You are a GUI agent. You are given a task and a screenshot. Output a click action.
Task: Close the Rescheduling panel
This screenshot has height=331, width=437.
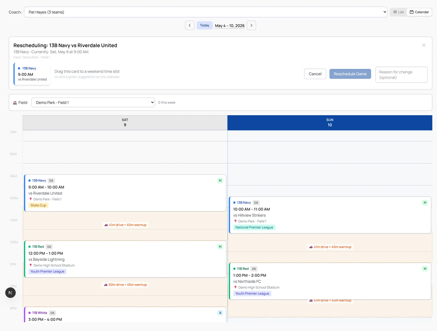424,45
